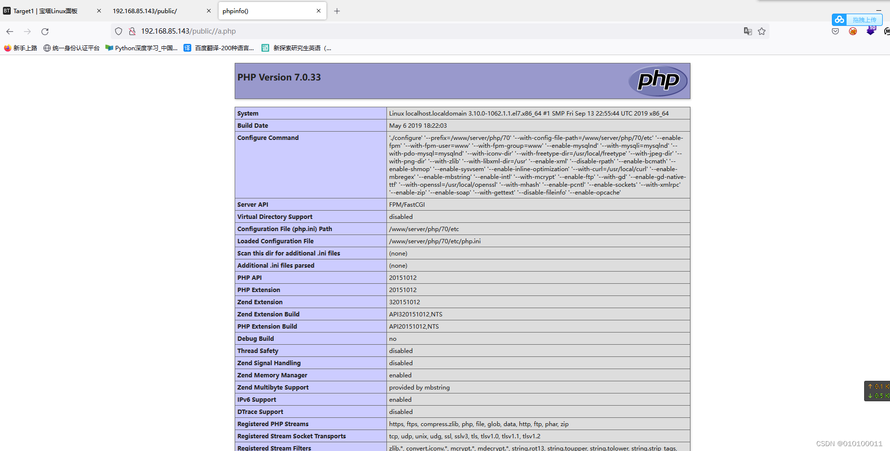Click the DTrace Support label
This screenshot has width=890, height=451.
(x=260, y=412)
